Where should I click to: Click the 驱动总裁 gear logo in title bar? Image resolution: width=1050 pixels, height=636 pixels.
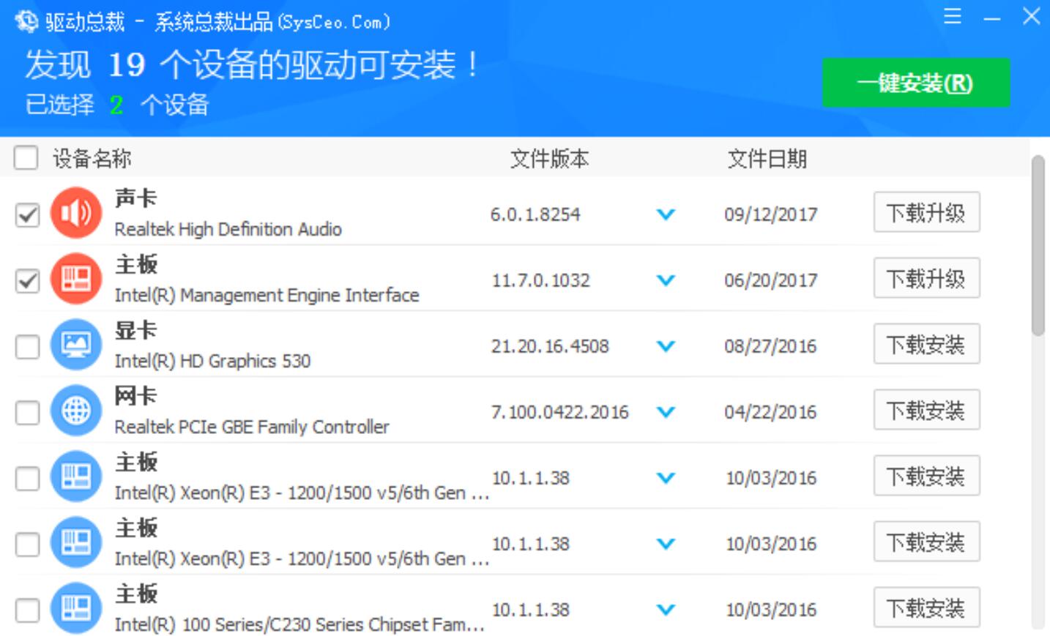click(27, 22)
